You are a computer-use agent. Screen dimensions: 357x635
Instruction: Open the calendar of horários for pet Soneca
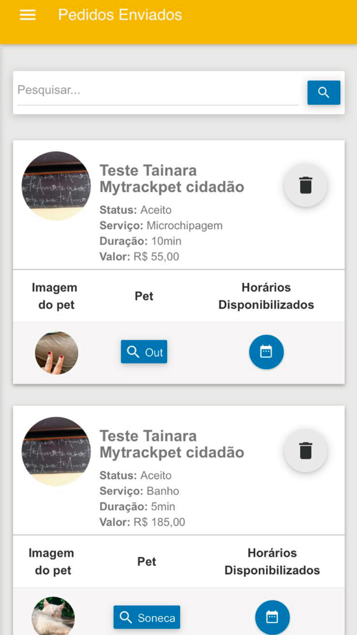coord(272,617)
